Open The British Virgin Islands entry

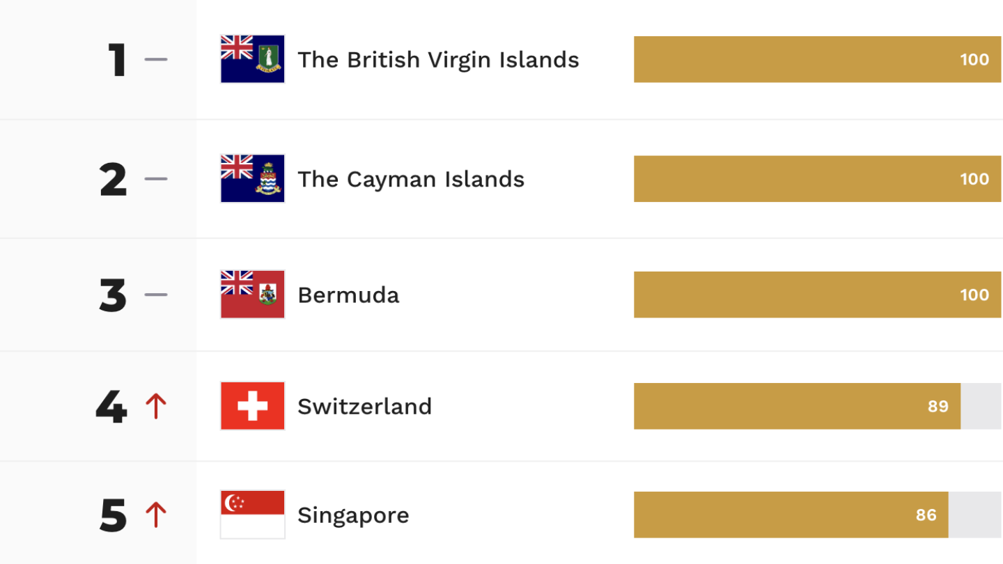[x=438, y=60]
